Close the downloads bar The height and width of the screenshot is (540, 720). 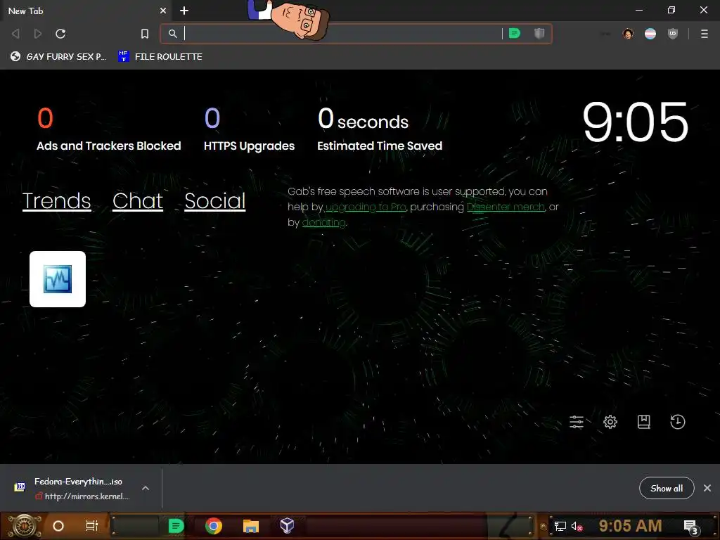707,488
